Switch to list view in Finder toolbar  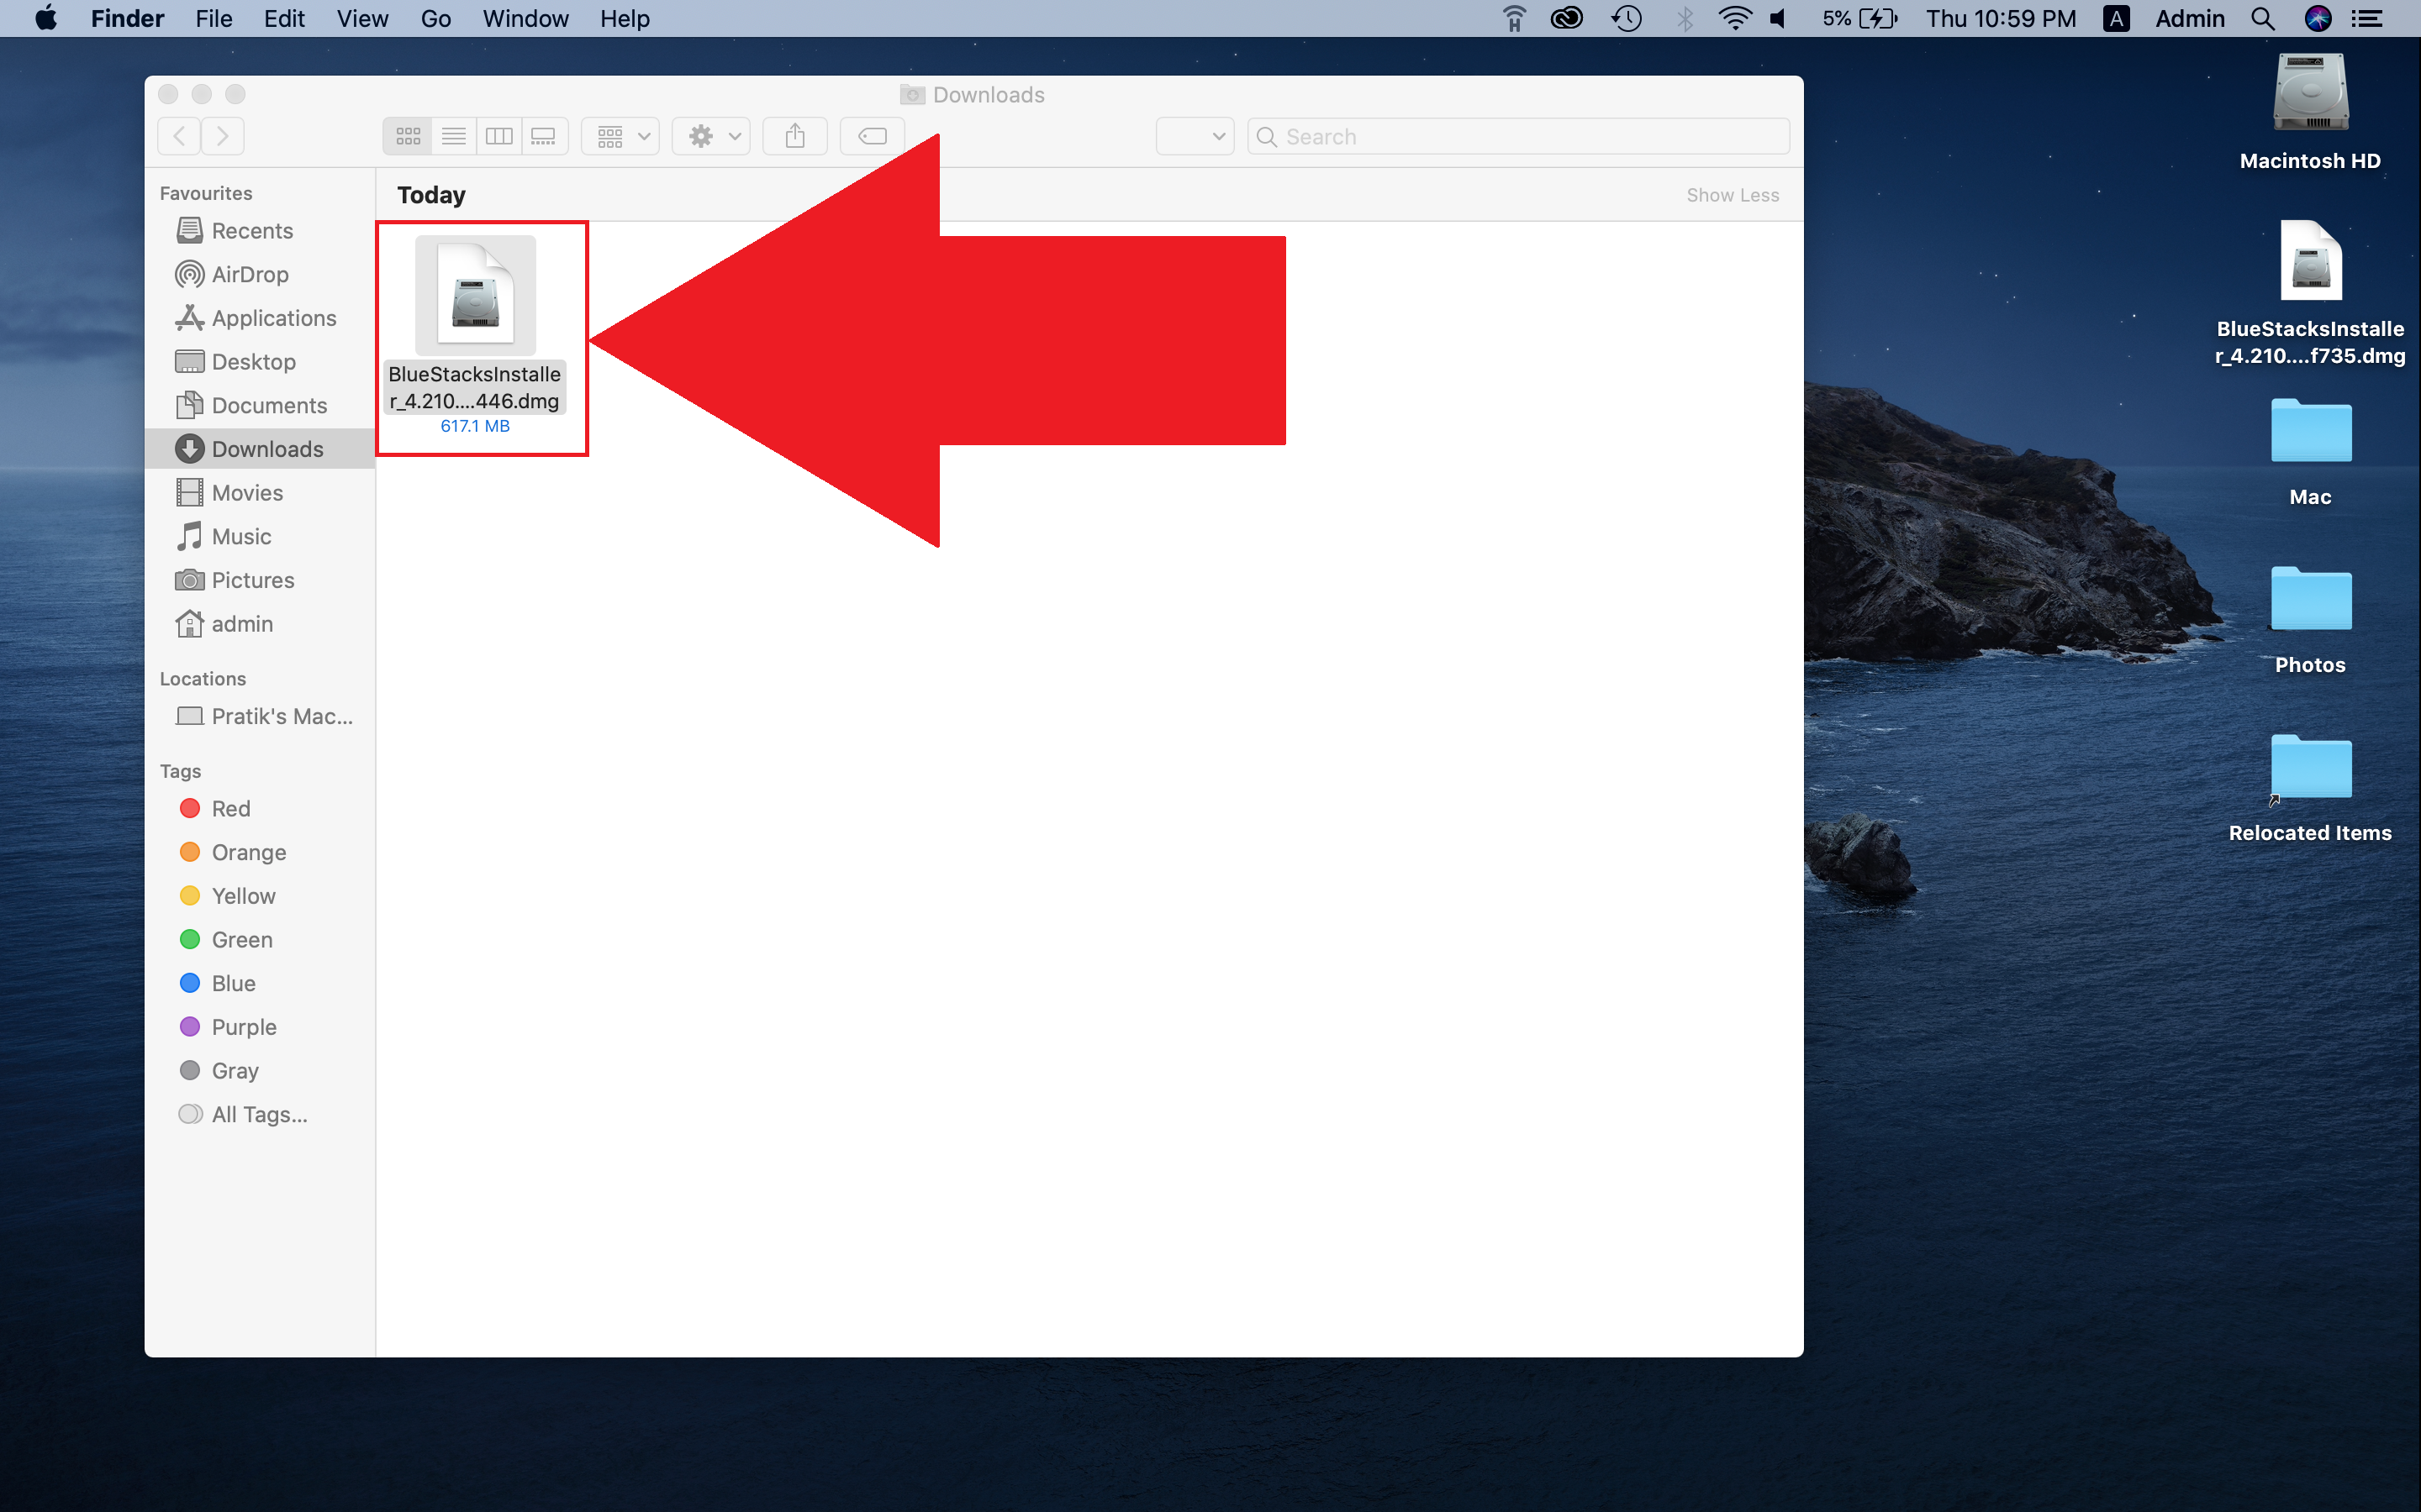(x=453, y=134)
